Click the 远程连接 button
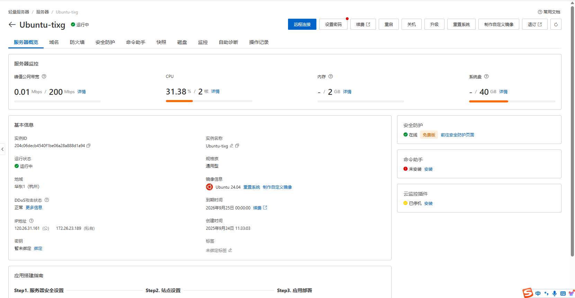575x298 pixels. click(x=302, y=25)
